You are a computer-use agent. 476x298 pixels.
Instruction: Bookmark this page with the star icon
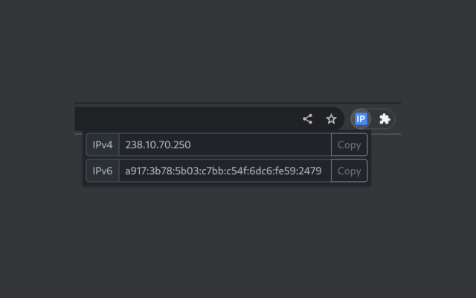tap(331, 118)
